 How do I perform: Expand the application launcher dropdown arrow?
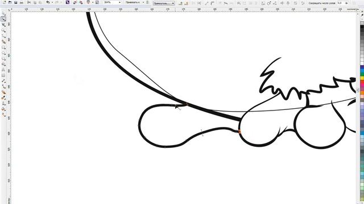click(93, 2)
